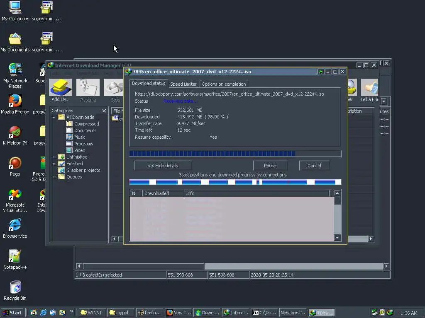Click the Info column header
The height and width of the screenshot is (318, 425).
[256, 193]
